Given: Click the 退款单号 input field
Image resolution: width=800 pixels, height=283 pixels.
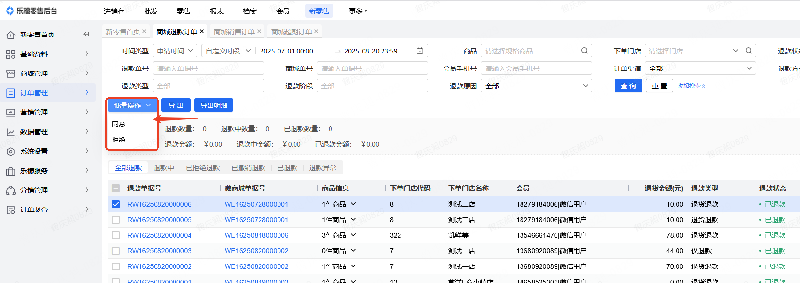Looking at the screenshot, I should [209, 69].
